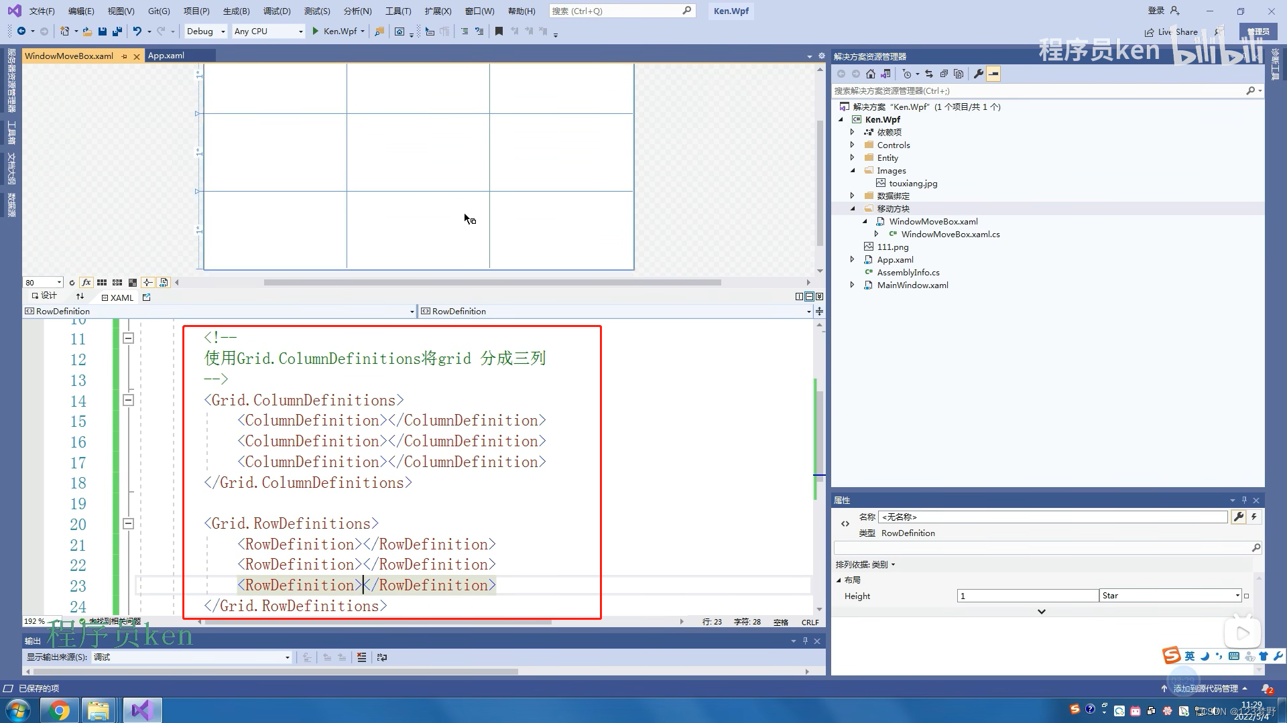Collapse the pane with the chevron icon
This screenshot has width=1287, height=723.
coord(819,296)
